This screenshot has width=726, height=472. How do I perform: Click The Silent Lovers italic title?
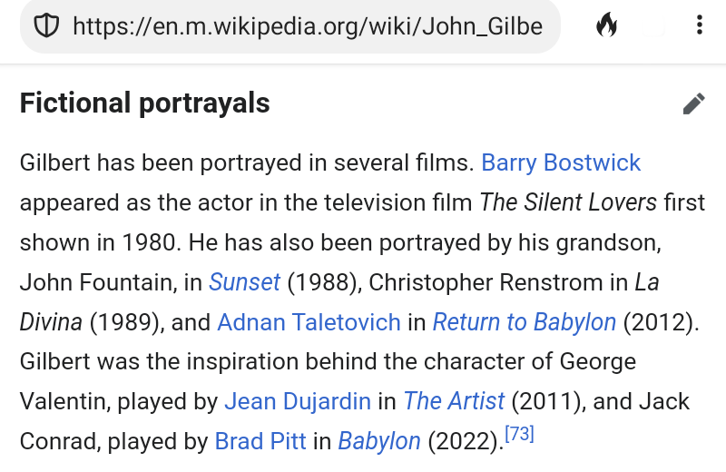coord(568,202)
